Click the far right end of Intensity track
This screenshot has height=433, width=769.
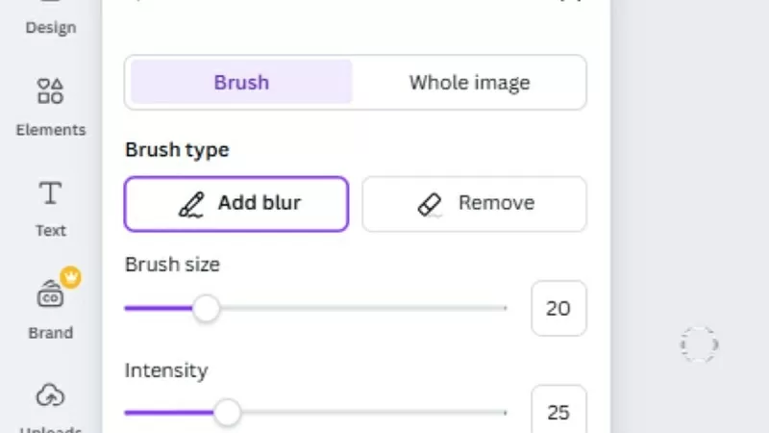point(504,413)
